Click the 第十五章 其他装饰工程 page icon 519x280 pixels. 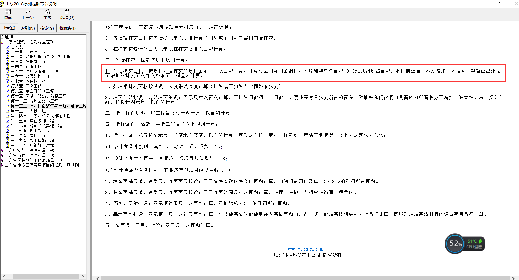pos(8,121)
